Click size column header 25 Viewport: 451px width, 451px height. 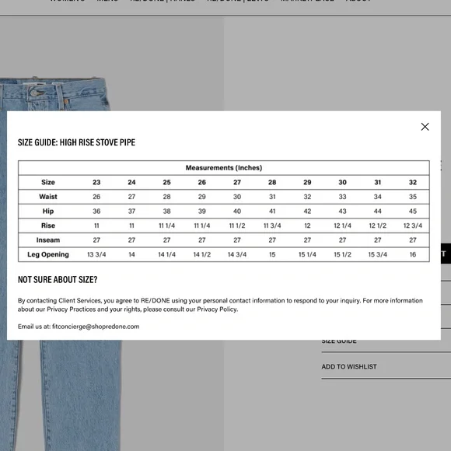pos(167,182)
